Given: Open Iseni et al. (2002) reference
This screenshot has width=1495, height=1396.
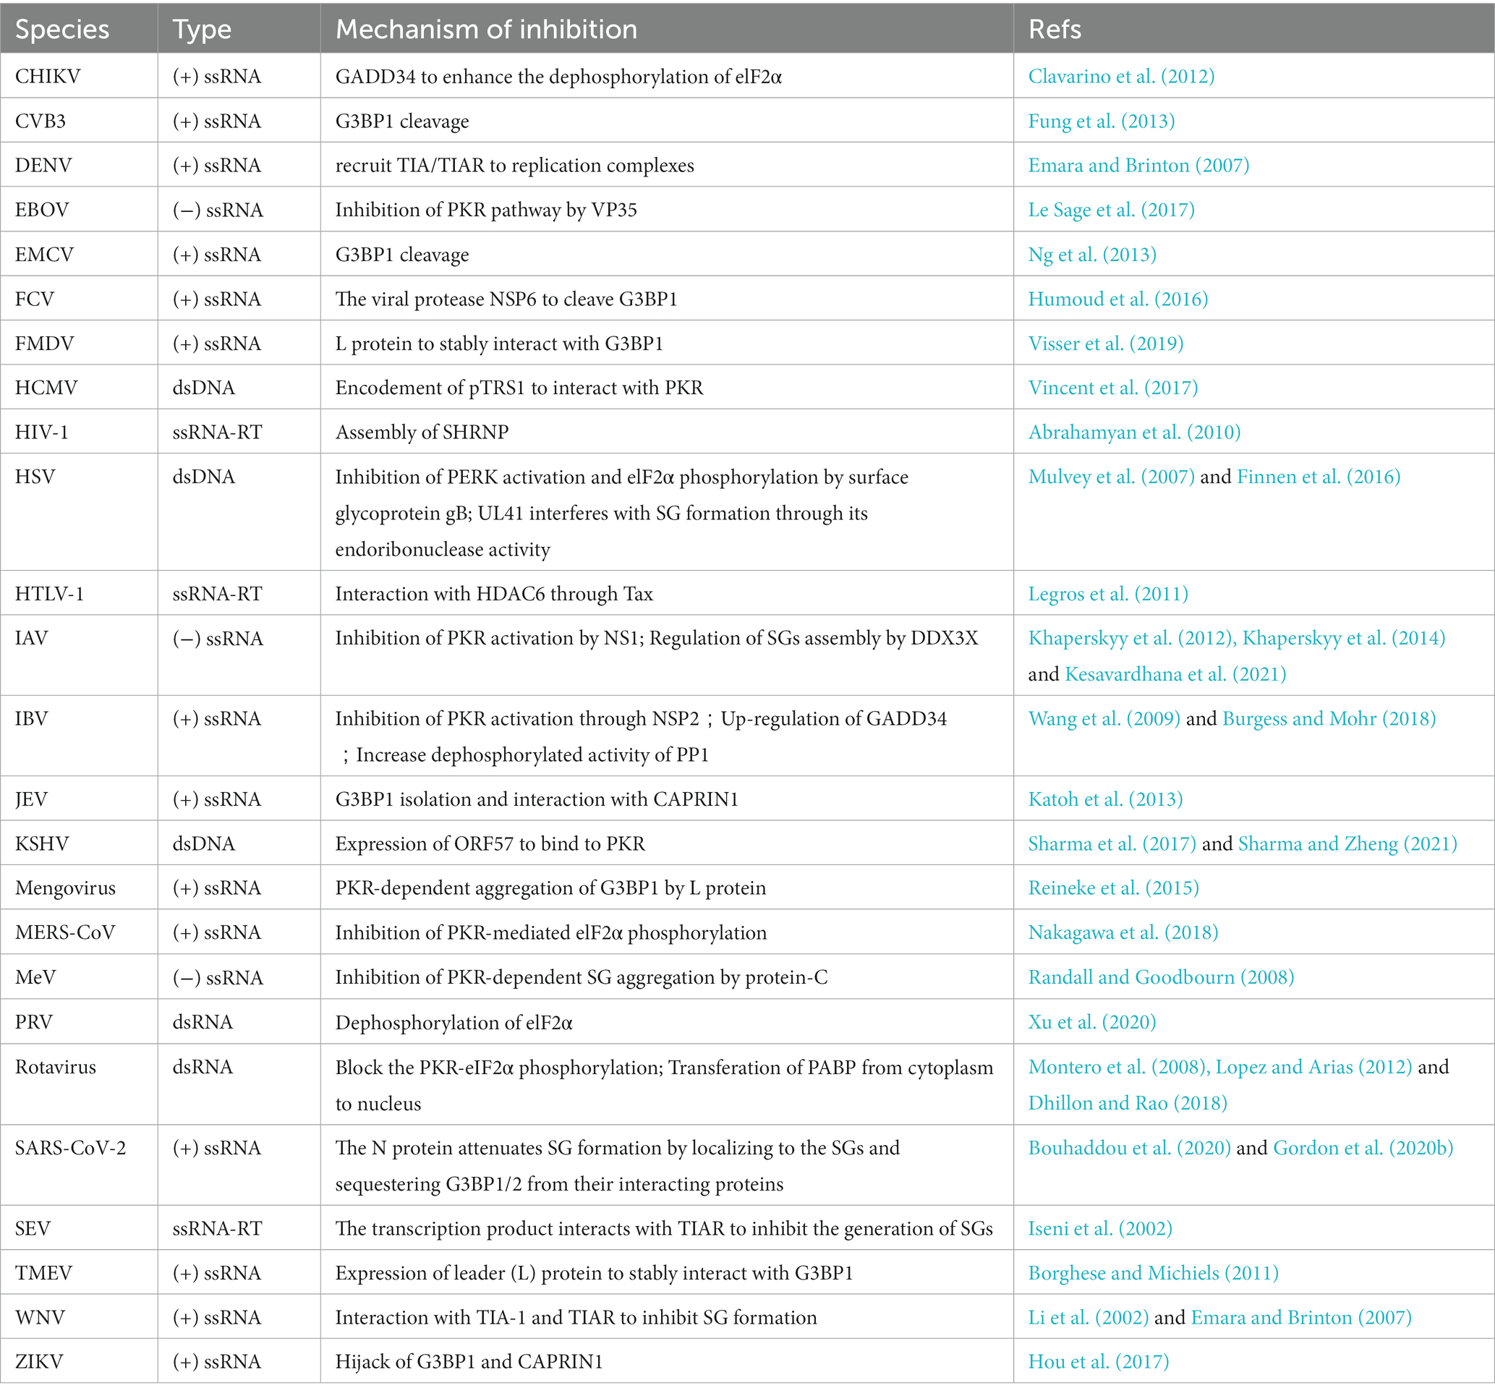Looking at the screenshot, I should point(1100,1228).
